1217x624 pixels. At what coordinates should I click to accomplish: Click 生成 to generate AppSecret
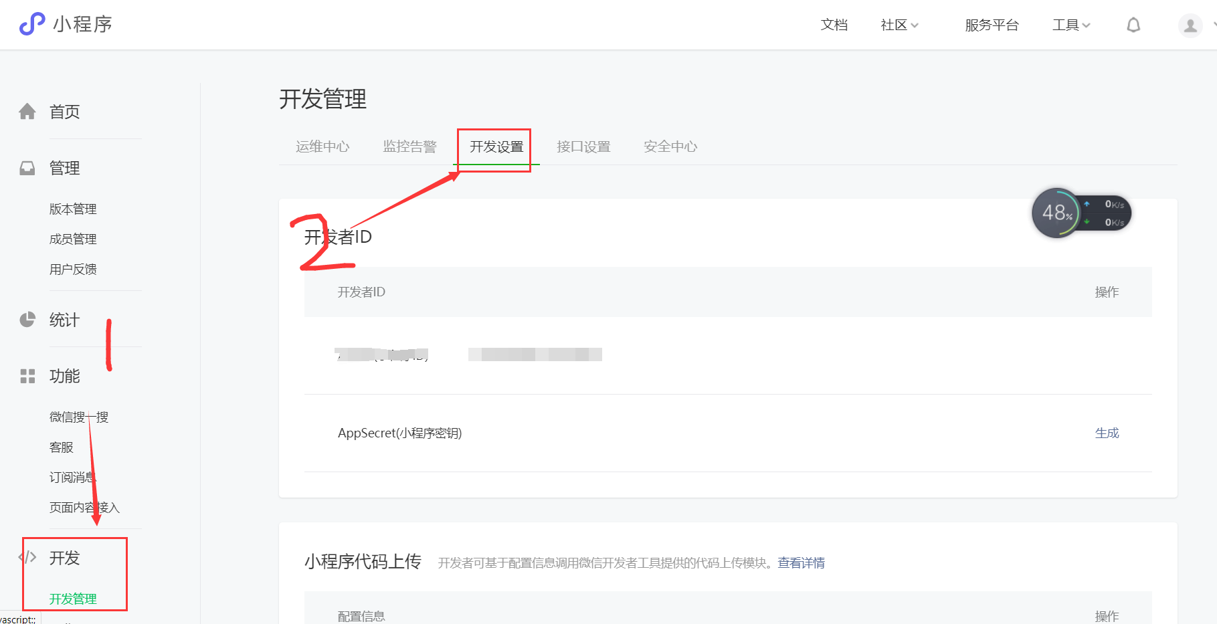click(1107, 433)
